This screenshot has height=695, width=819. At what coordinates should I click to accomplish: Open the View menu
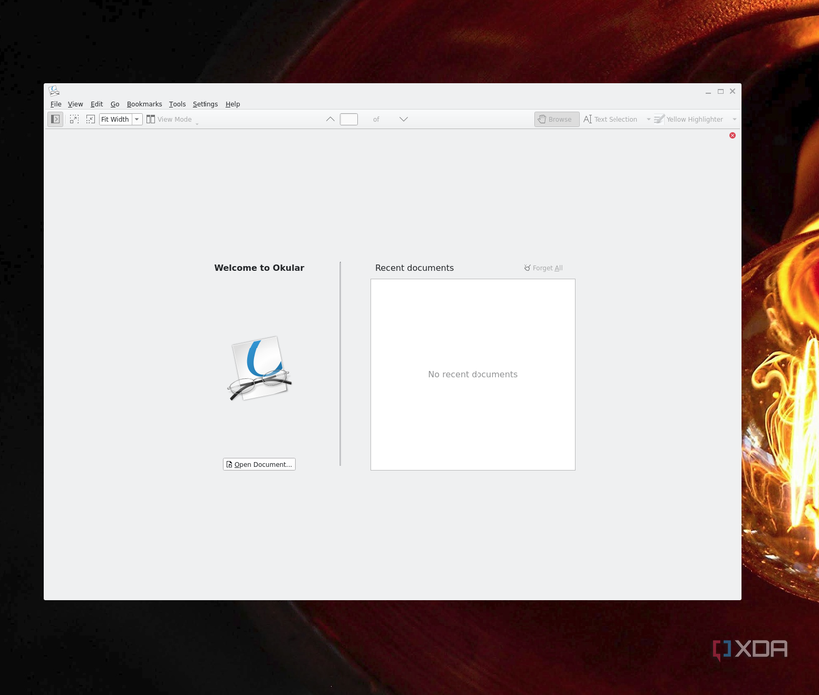(x=75, y=104)
